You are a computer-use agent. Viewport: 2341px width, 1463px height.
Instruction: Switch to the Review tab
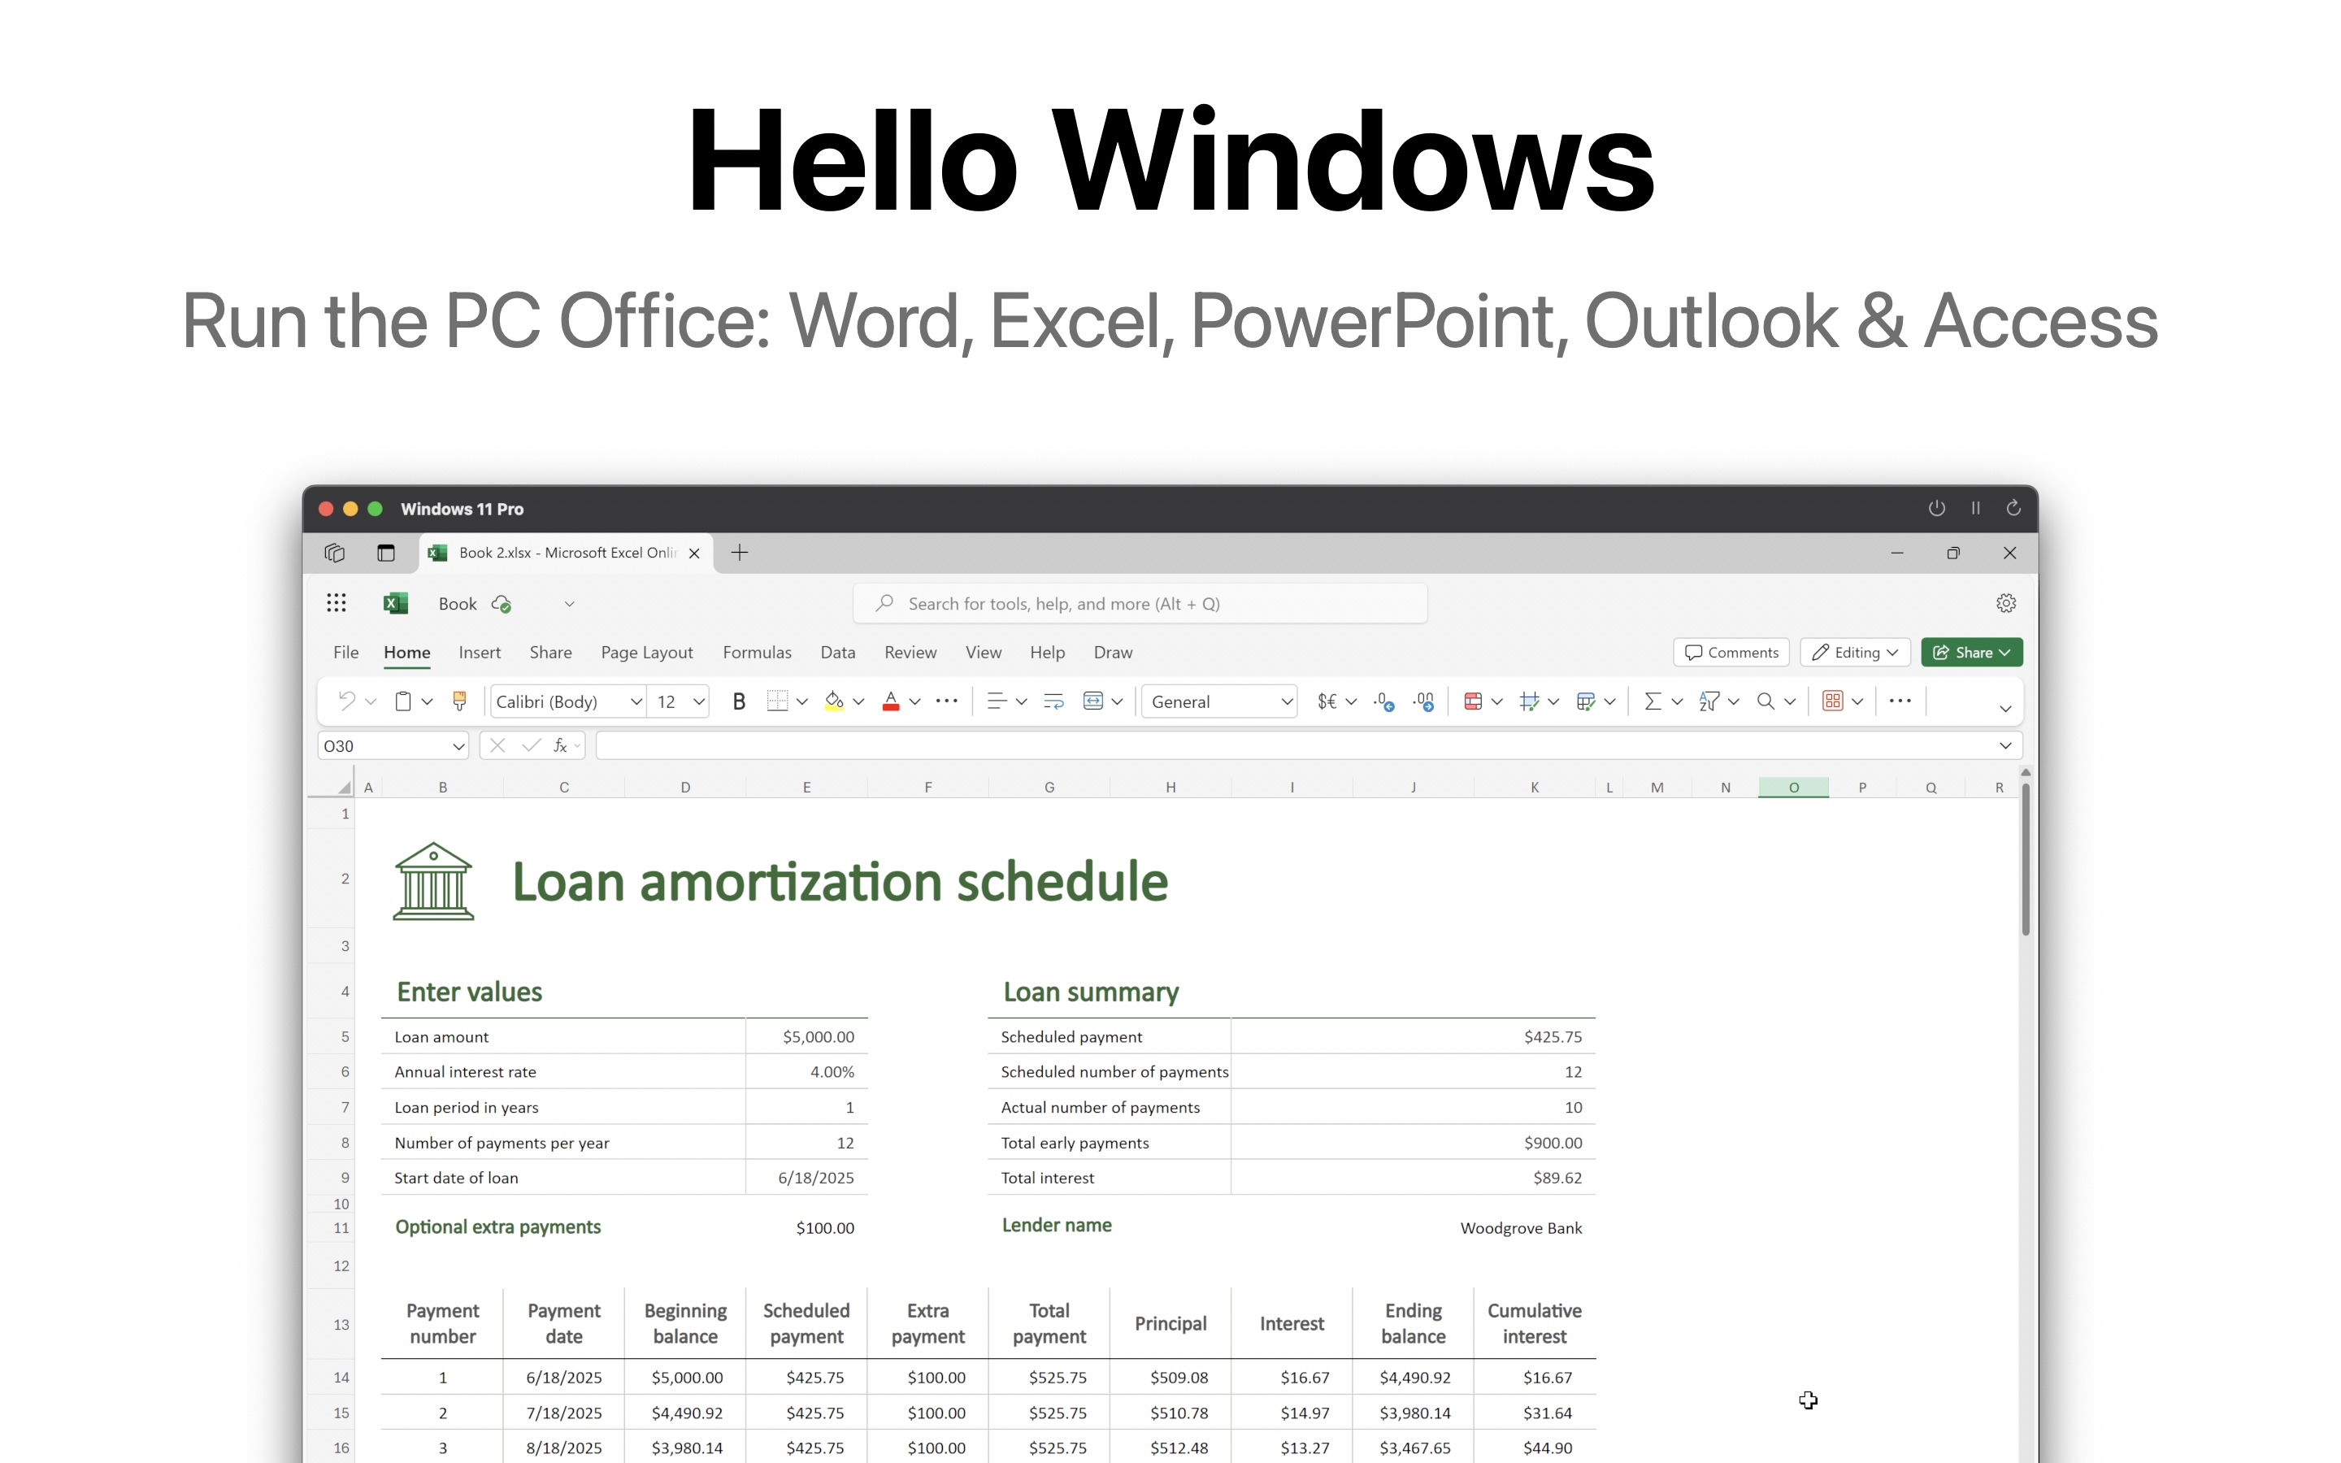coord(910,652)
